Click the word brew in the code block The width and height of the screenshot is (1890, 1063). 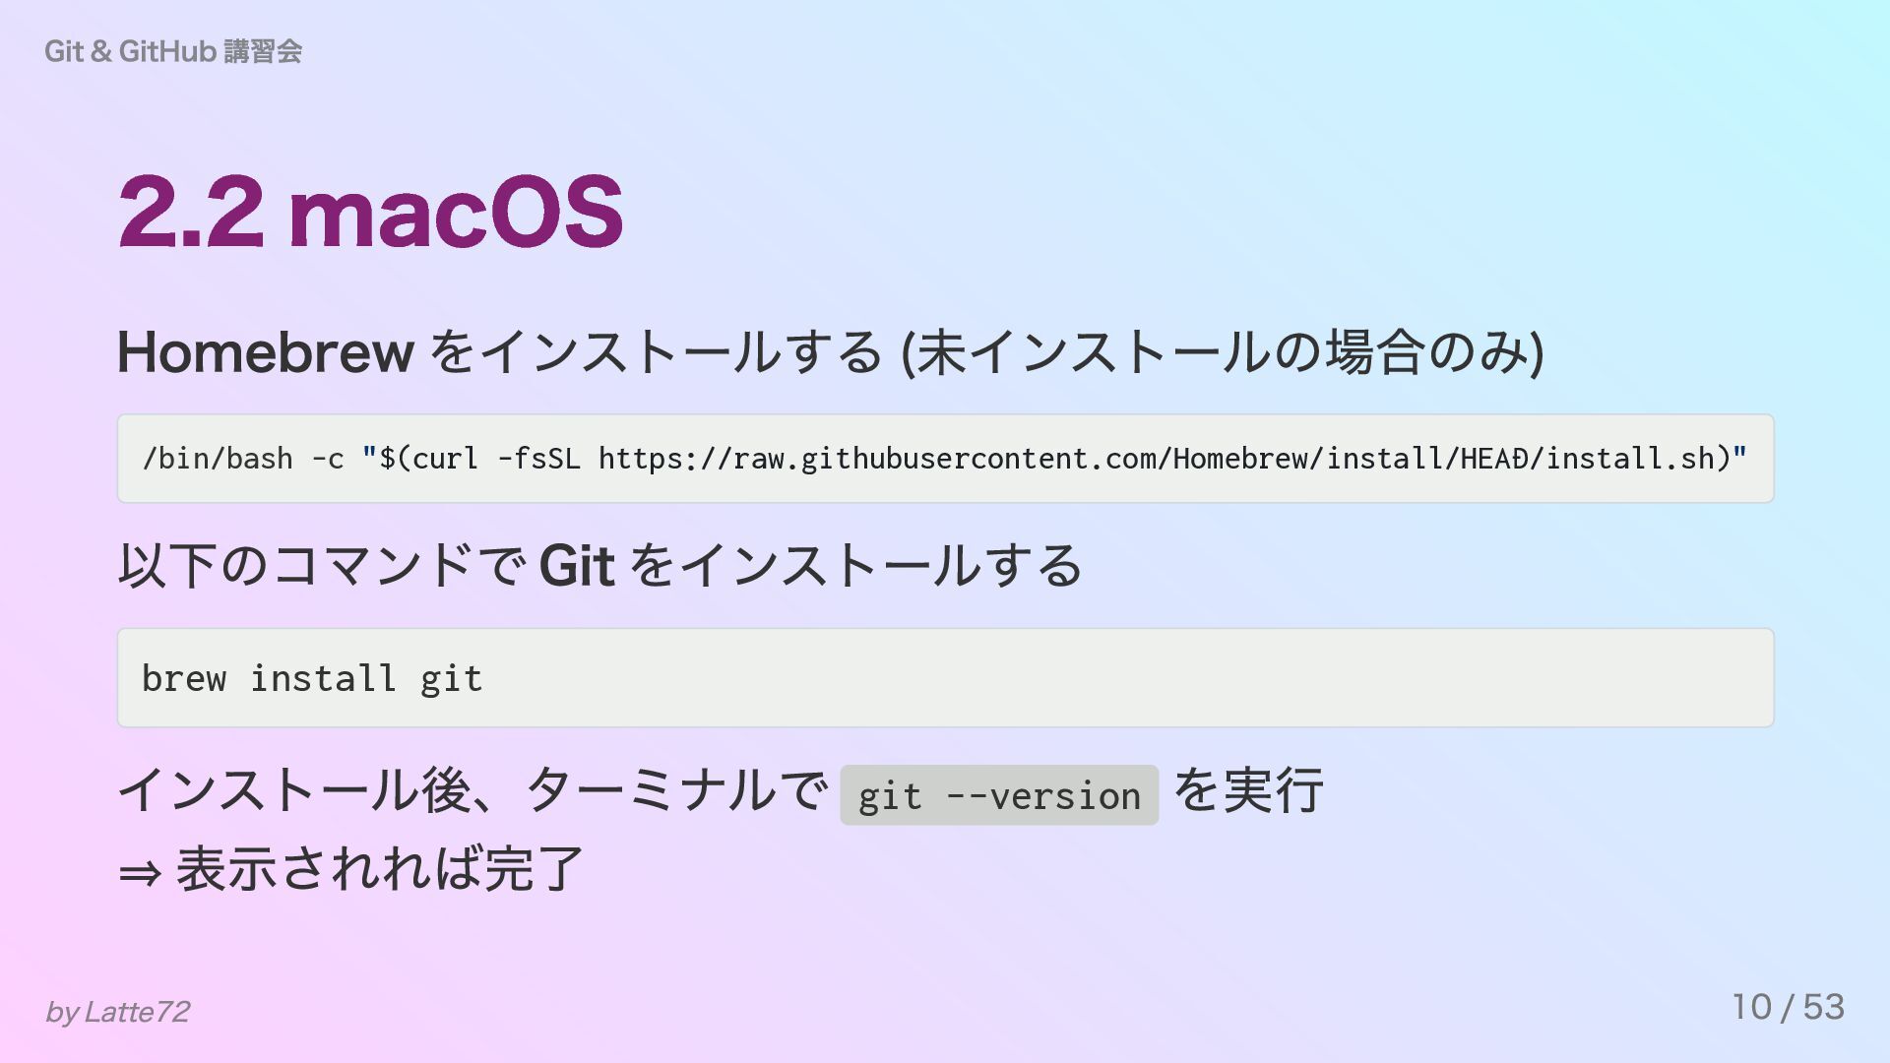[x=184, y=678]
